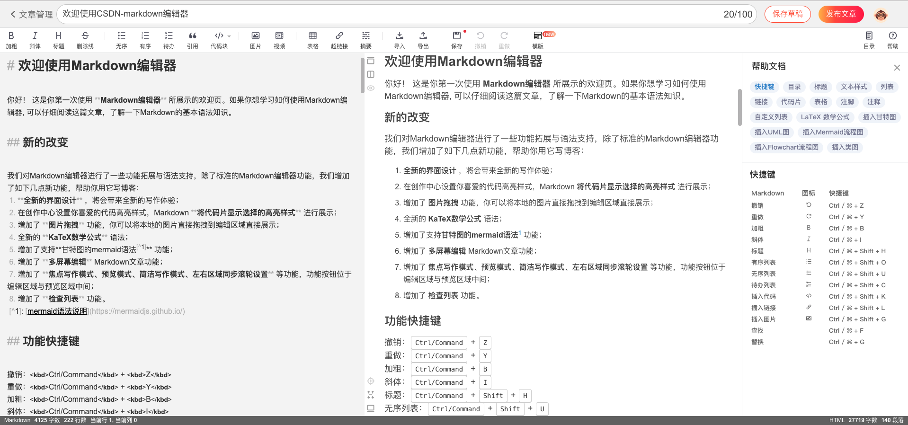
Task: Insert ordered list via 有序 icon
Action: click(x=145, y=40)
